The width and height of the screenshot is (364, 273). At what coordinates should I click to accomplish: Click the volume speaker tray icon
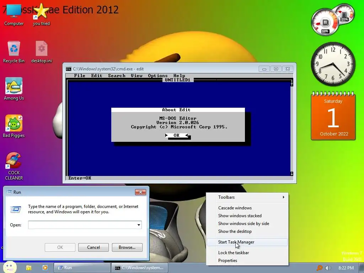pyautogui.click(x=328, y=268)
